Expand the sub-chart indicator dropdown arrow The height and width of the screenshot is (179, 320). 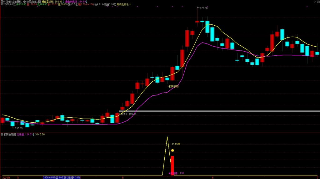click(x=2, y=135)
